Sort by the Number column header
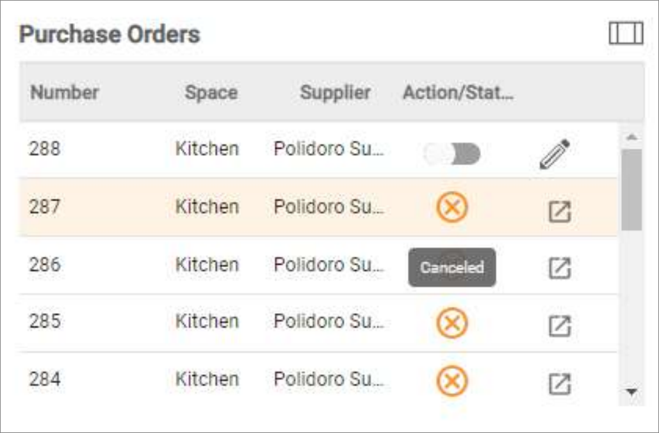The height and width of the screenshot is (433, 659). pyautogui.click(x=64, y=92)
